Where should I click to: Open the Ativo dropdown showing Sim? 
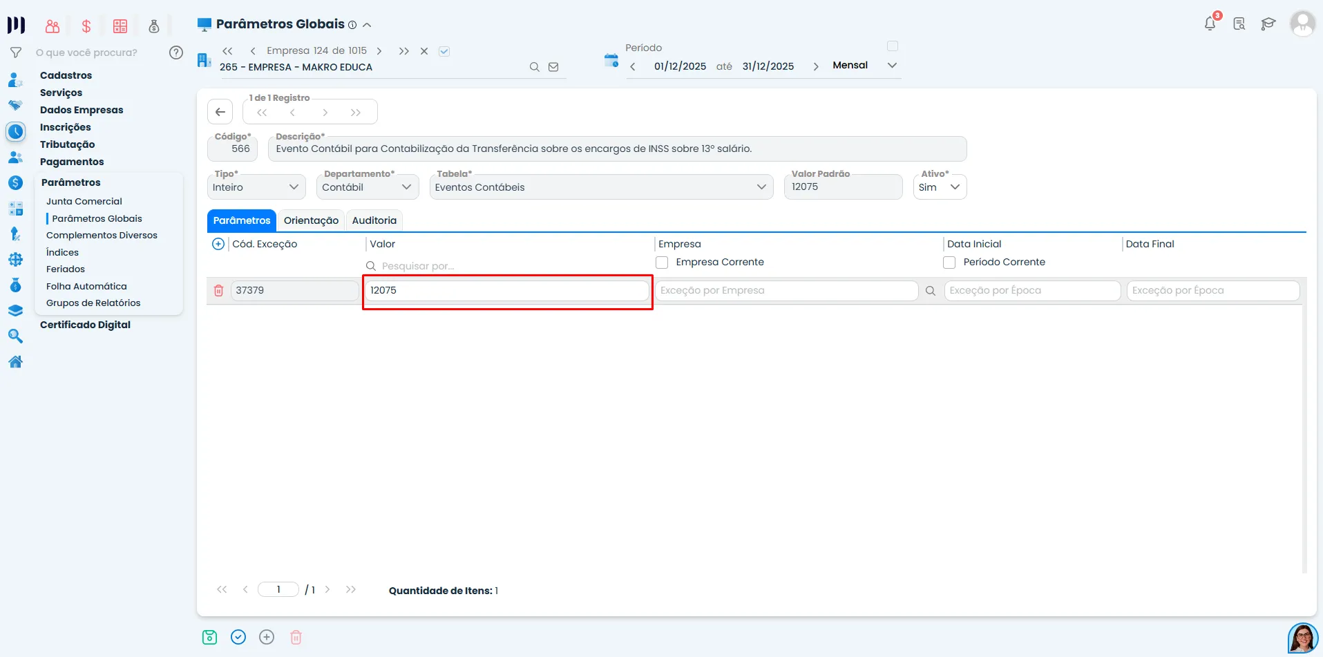[940, 187]
